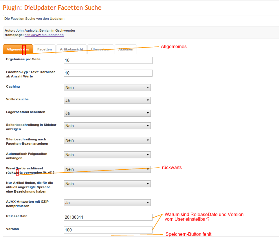Viewport: 279px width, 239px height.
Task: Click the Ergebnisse pro Seite input field
Action: tap(108, 60)
